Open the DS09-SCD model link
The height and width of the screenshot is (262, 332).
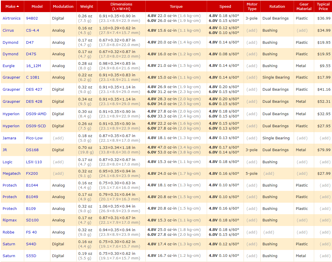click(36, 126)
